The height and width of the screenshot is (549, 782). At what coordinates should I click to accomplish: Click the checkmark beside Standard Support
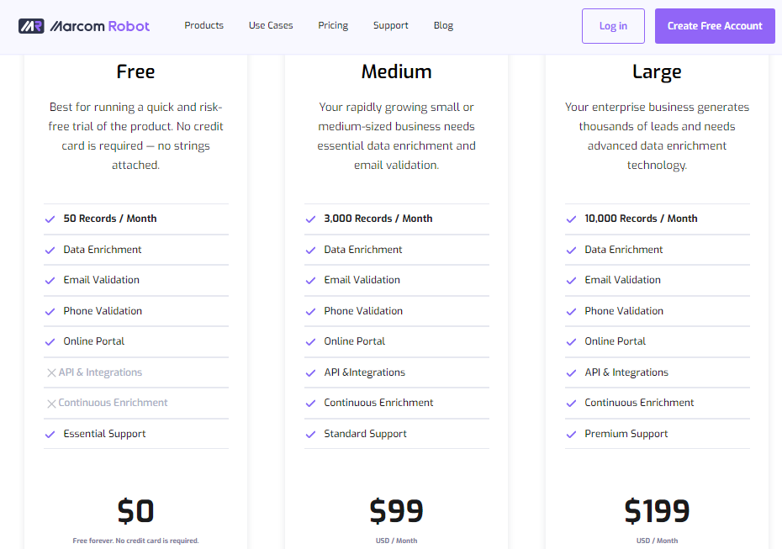tap(311, 435)
